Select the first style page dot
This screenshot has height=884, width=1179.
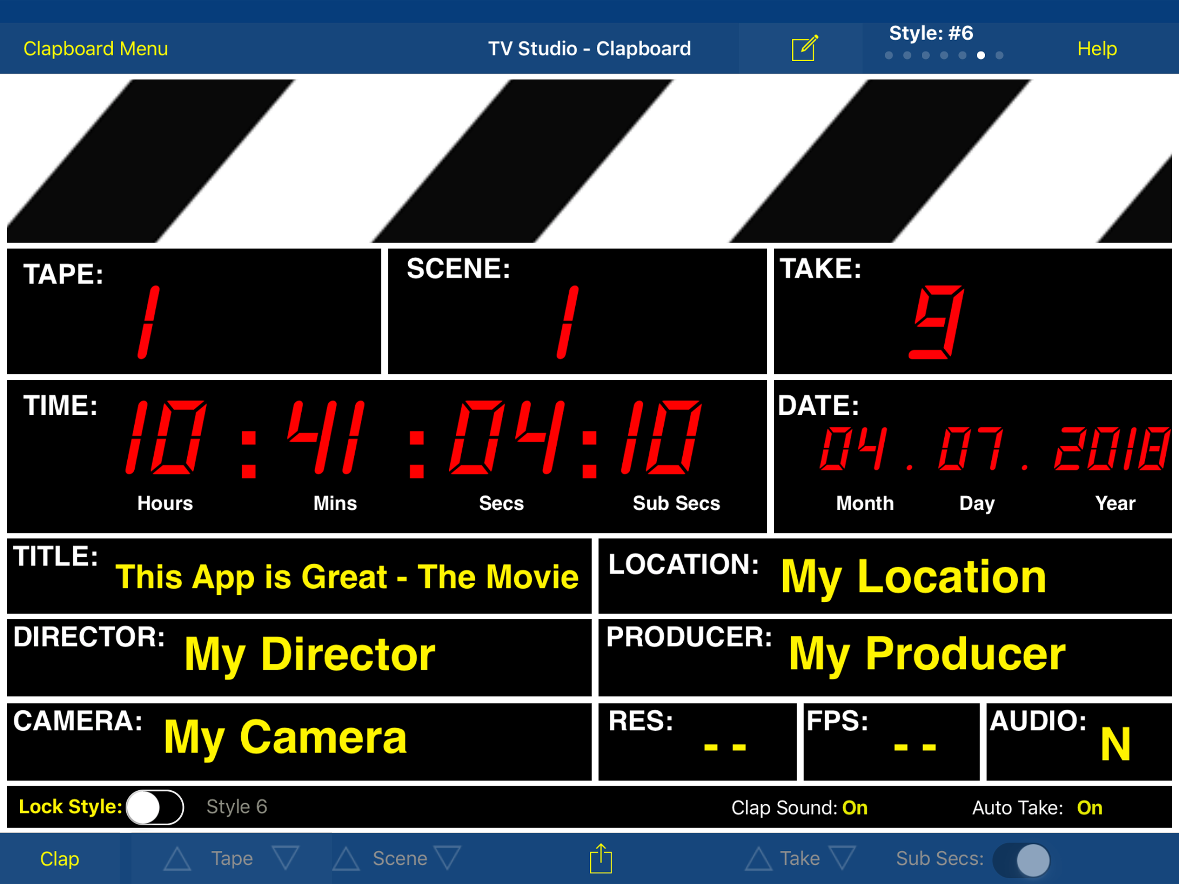889,55
